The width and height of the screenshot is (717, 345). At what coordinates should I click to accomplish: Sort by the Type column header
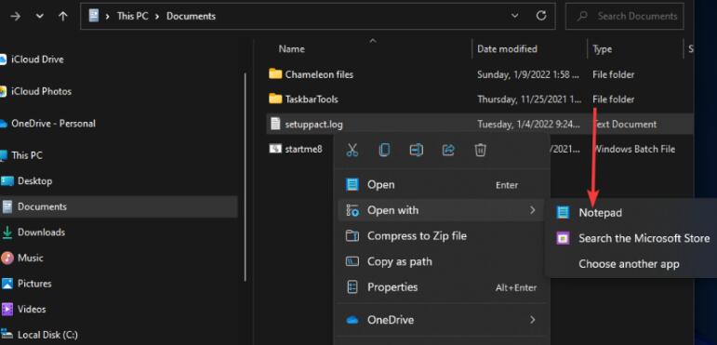click(x=603, y=49)
